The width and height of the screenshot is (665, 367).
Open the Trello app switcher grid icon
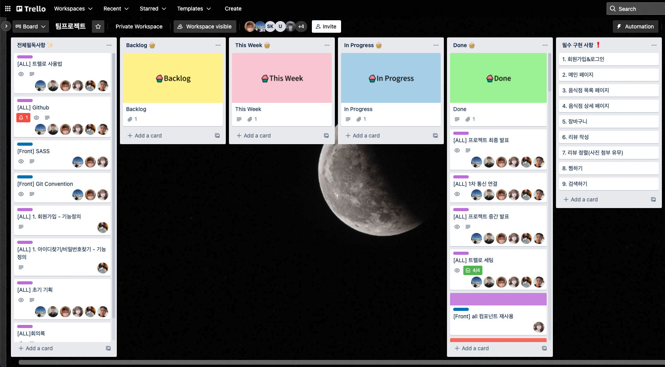point(7,8)
